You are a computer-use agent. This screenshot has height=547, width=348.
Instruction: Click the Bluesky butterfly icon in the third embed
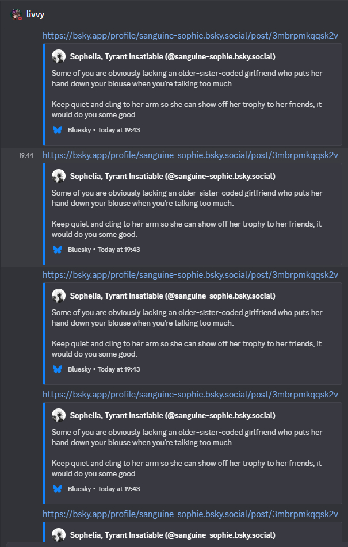(x=58, y=369)
